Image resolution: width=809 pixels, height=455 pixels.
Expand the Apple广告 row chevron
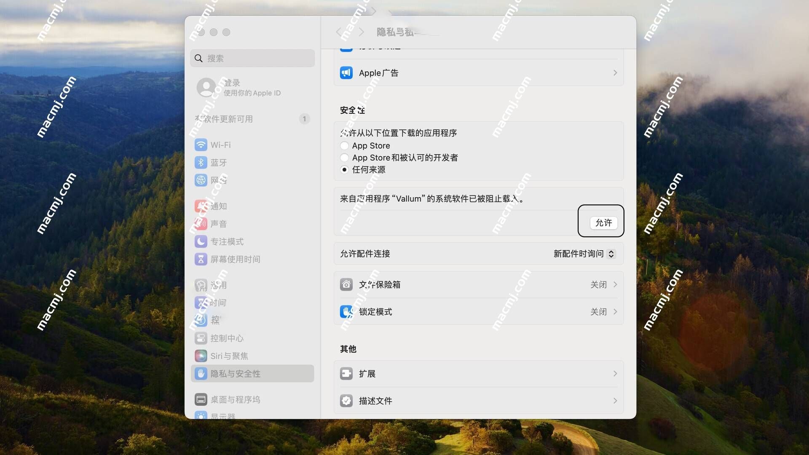click(x=615, y=73)
